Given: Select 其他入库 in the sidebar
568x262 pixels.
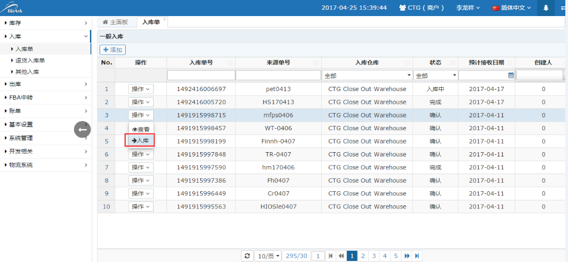Looking at the screenshot, I should pos(46,72).
